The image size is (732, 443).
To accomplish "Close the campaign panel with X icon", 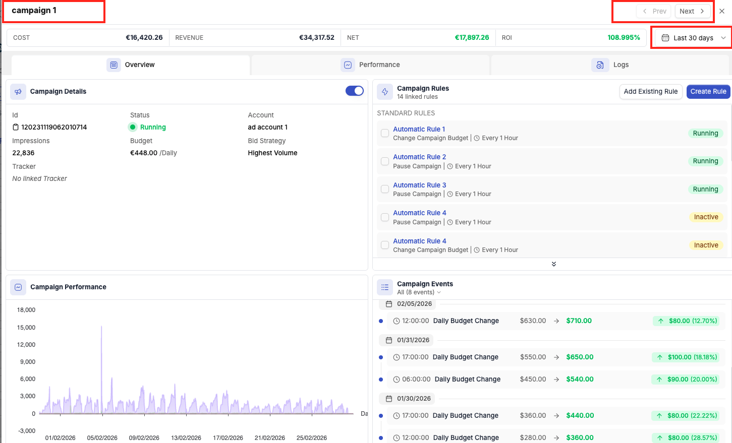I will pos(722,11).
